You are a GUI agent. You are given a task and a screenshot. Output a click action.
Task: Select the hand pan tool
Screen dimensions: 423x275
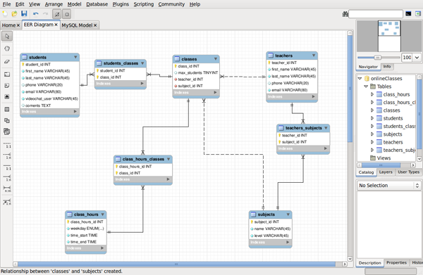point(7,49)
